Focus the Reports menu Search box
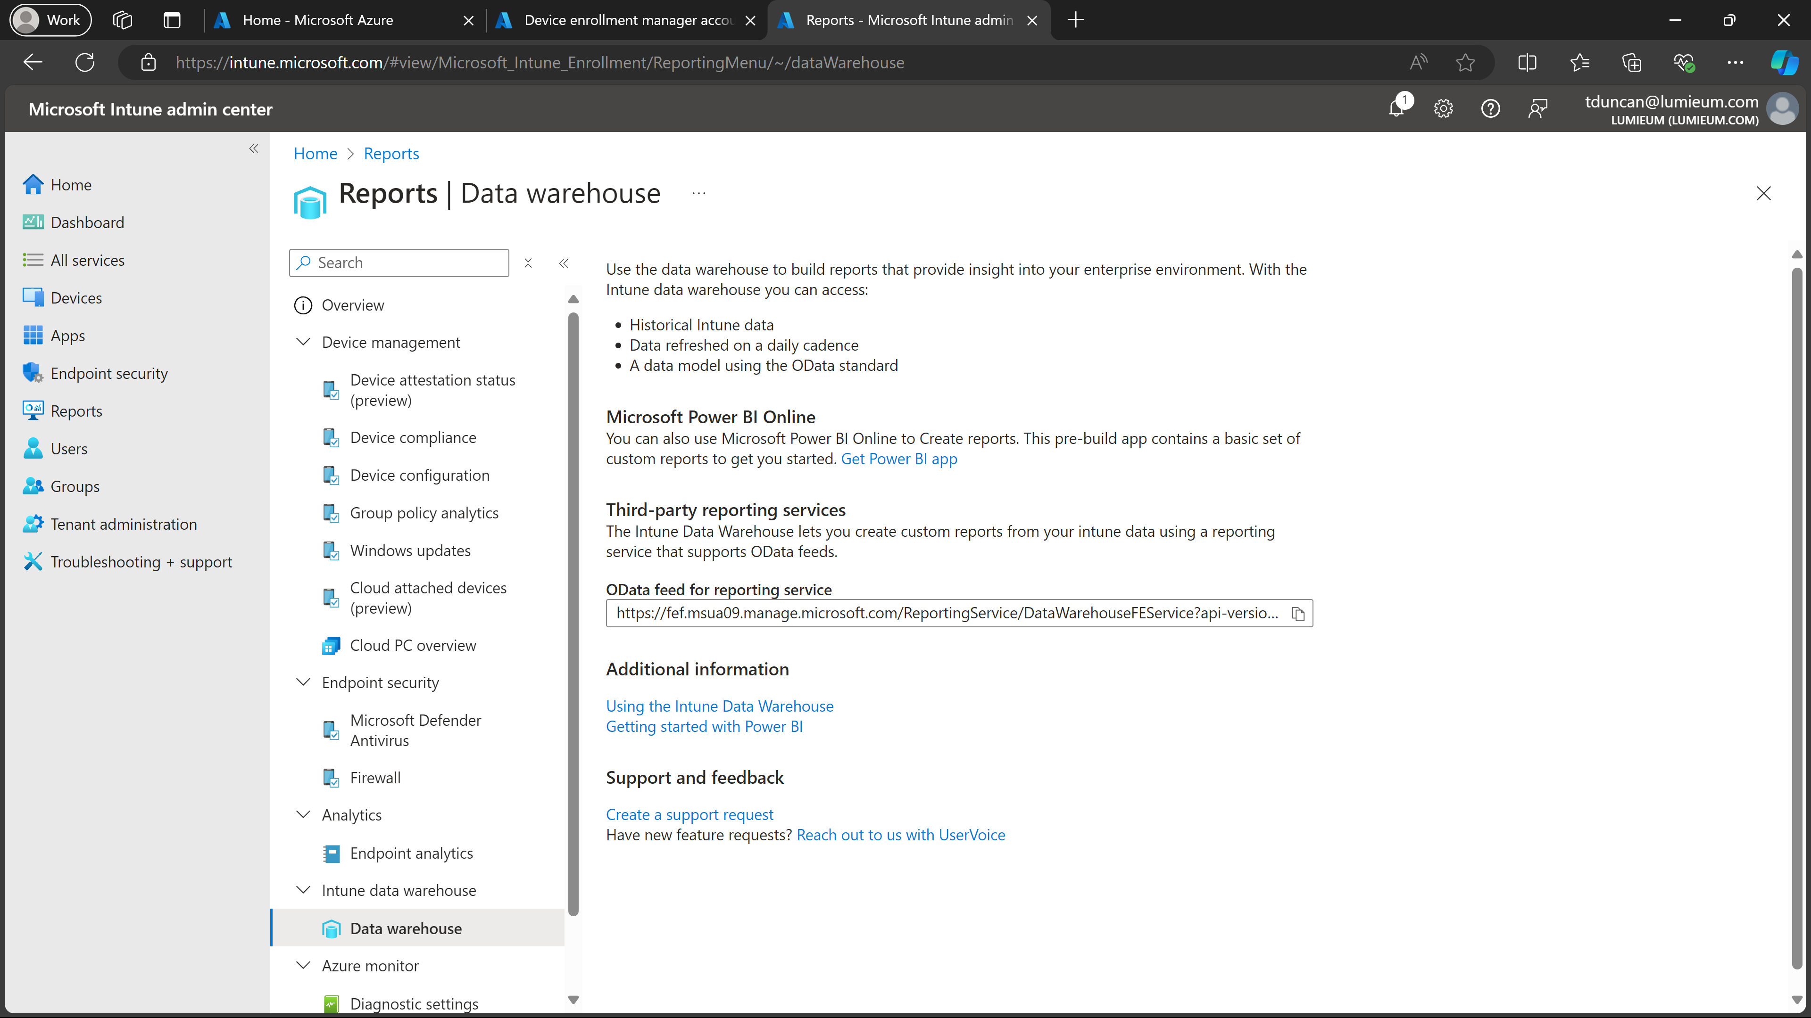 coord(399,263)
